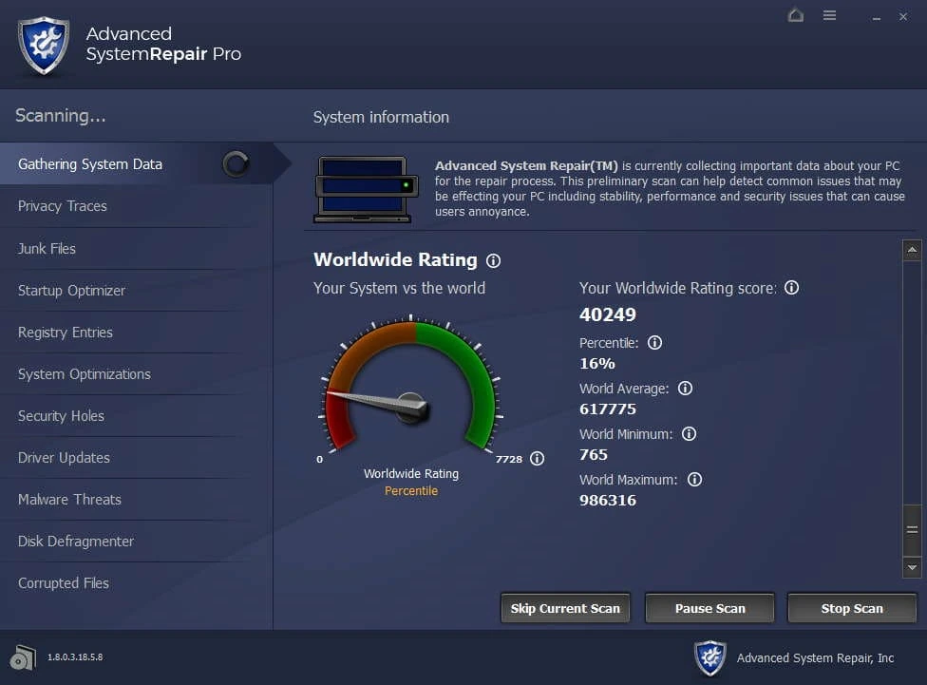Click the disk stack icon near version number
Viewport: 927px width, 685px height.
pos(23,657)
